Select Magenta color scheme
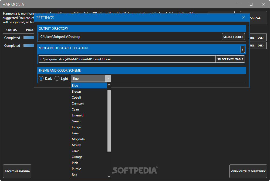 click(x=89, y=139)
